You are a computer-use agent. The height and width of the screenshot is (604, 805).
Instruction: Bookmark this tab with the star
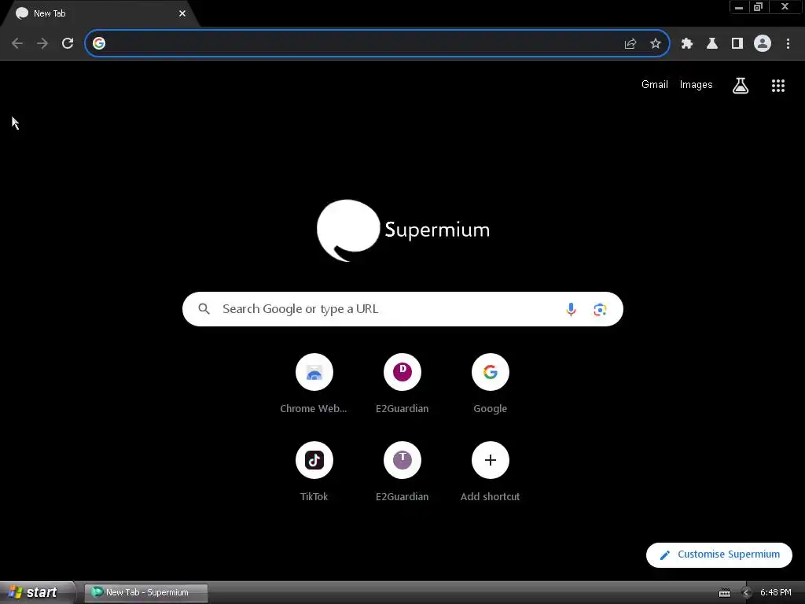click(x=655, y=44)
